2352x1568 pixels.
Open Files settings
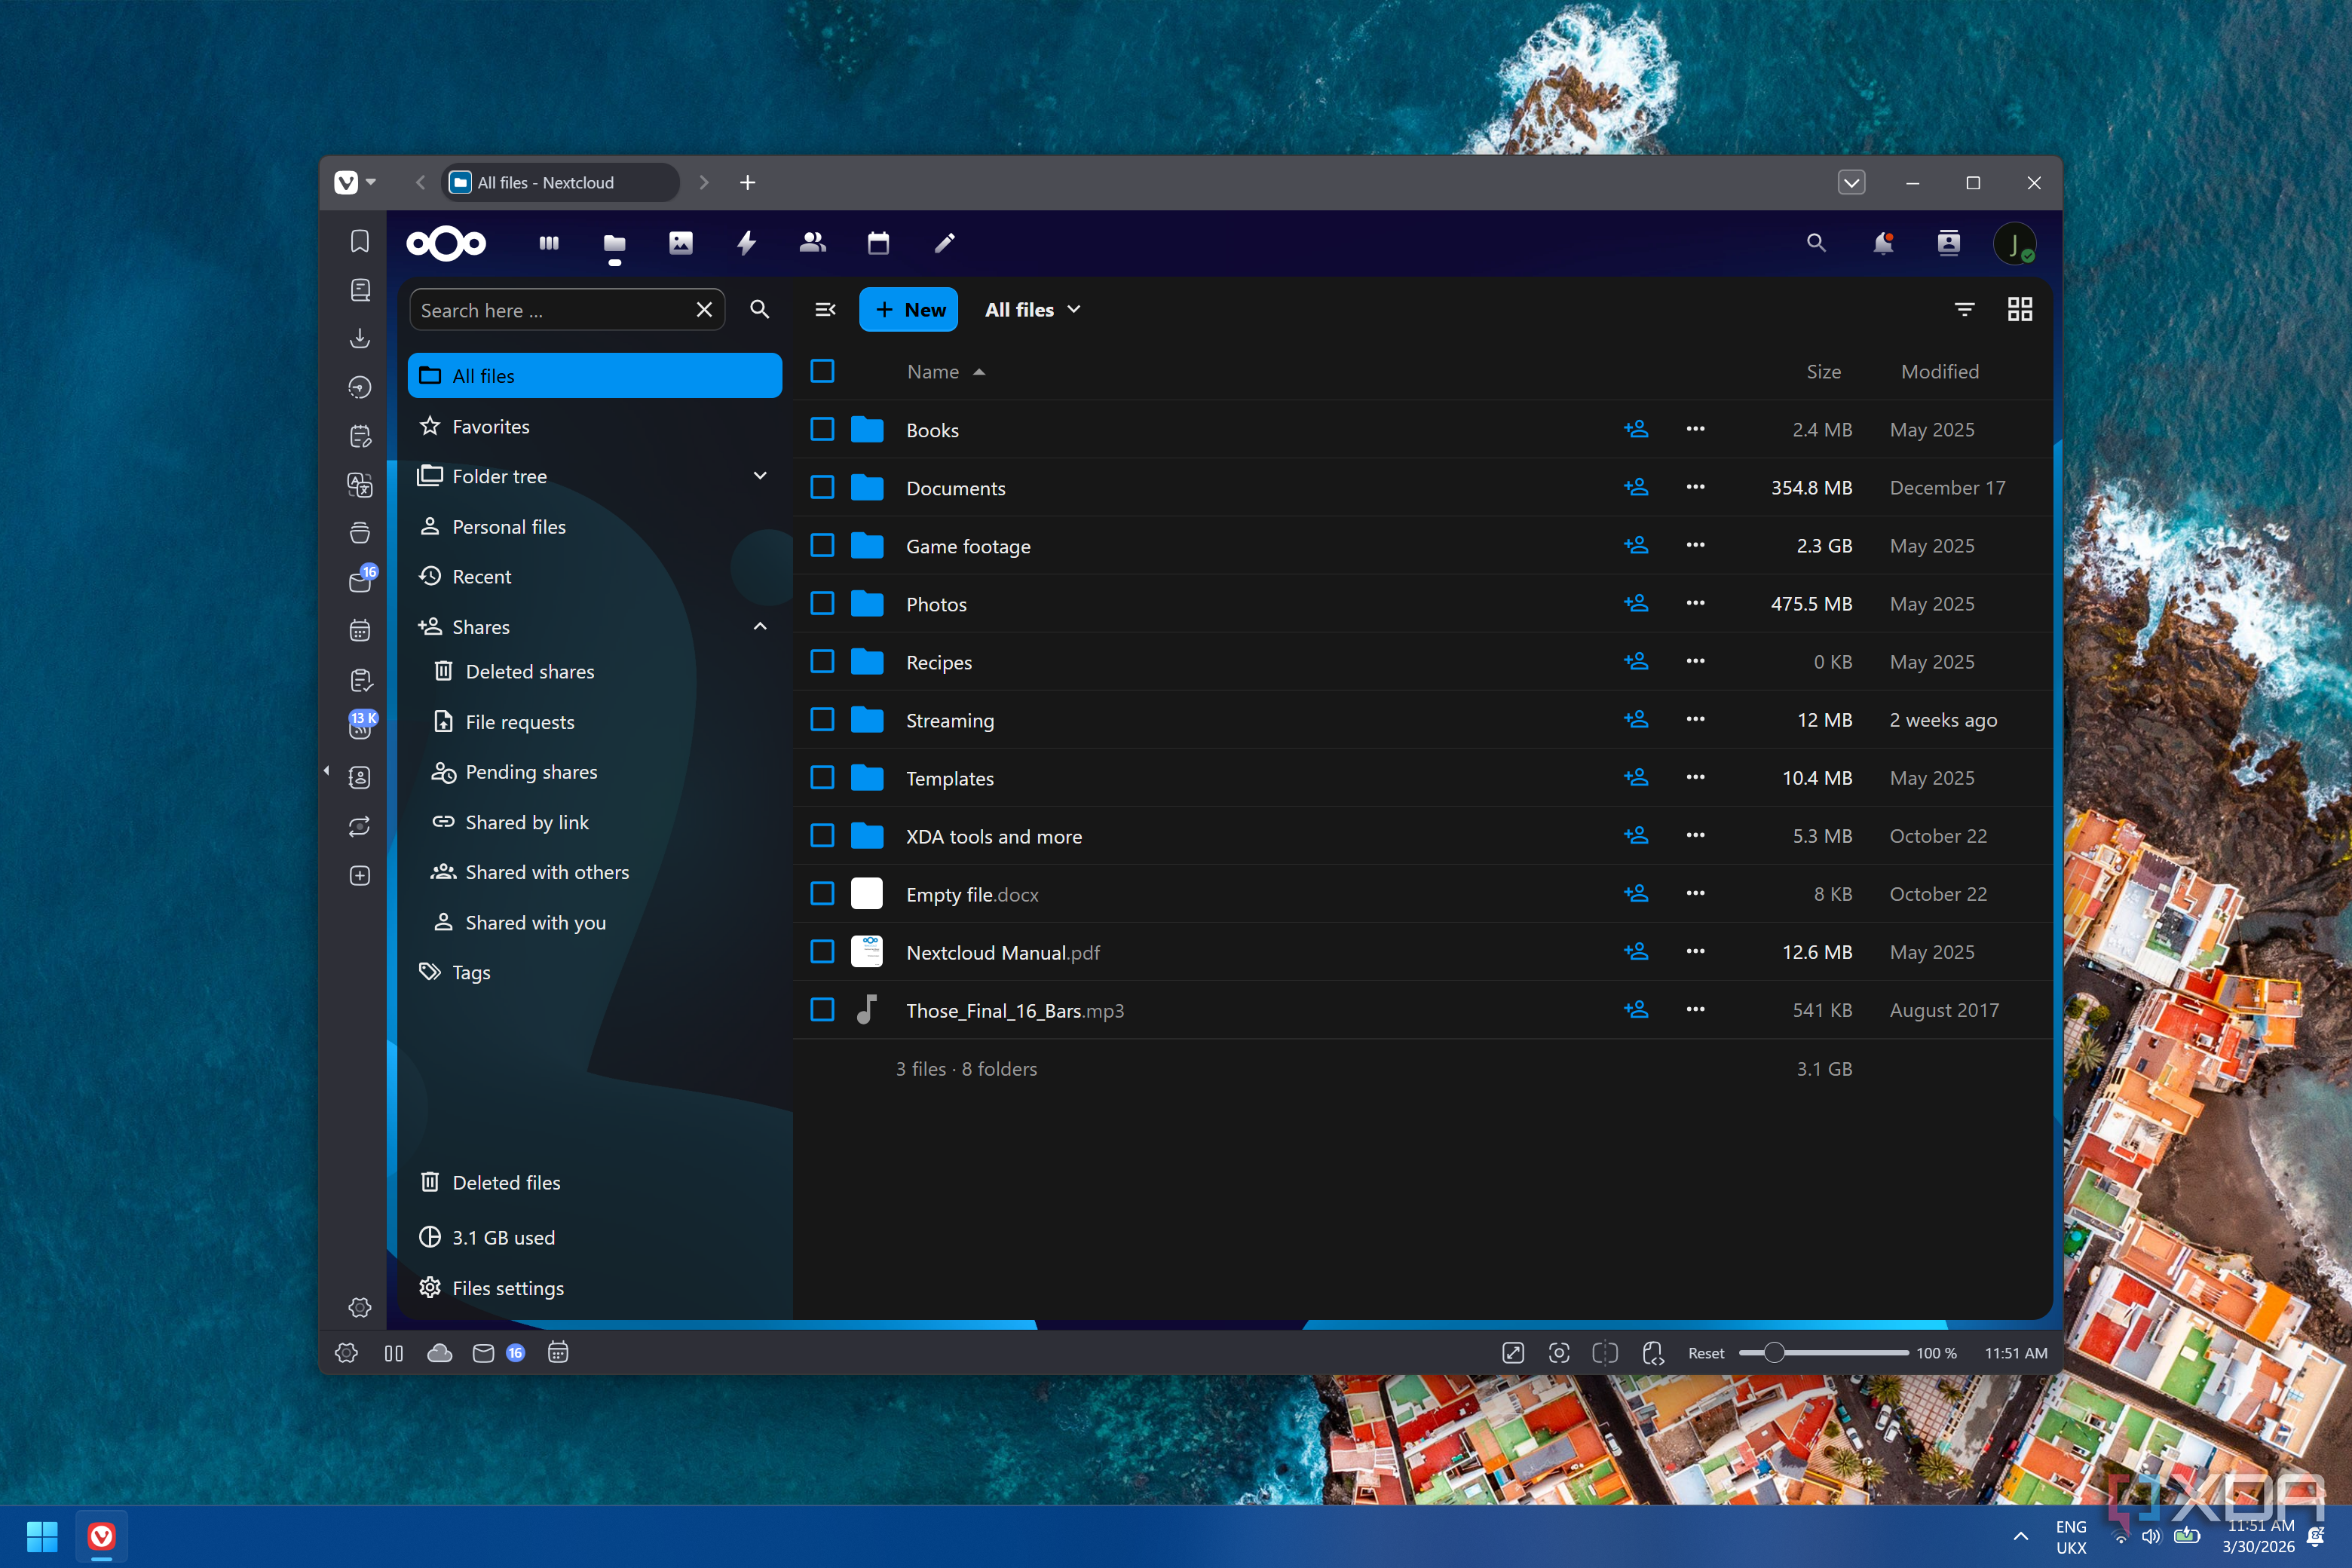click(x=595, y=1288)
